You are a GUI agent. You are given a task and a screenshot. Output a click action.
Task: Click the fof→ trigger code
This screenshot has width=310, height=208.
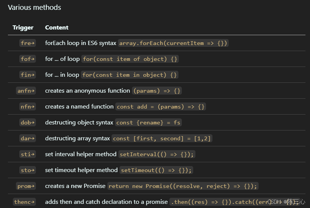(28, 59)
